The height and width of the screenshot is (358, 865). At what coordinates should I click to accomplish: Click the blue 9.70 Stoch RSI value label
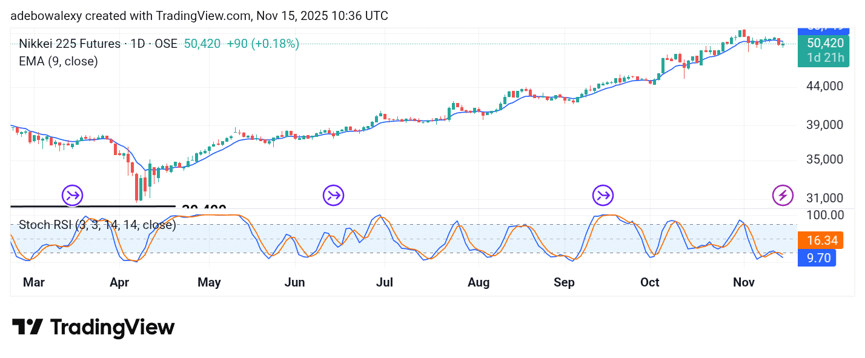point(817,258)
